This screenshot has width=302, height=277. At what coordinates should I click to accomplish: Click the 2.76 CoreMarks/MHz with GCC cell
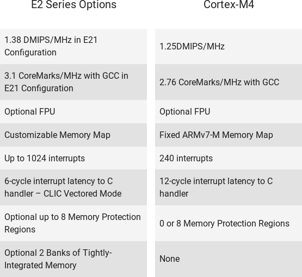point(229,82)
